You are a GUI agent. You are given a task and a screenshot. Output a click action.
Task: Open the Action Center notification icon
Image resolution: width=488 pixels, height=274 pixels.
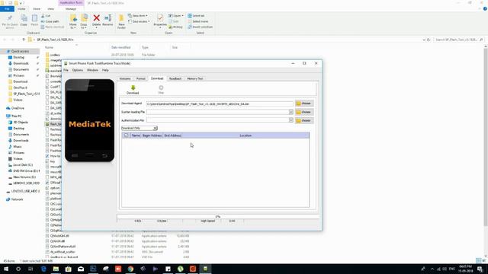pos(480,269)
